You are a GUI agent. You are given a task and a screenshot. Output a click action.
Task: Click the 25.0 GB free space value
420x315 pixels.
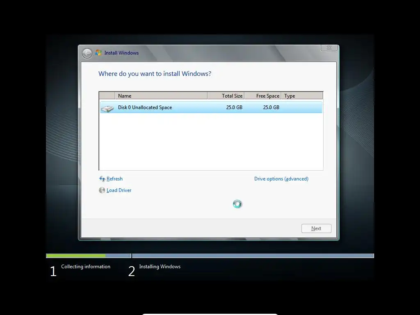(x=271, y=107)
